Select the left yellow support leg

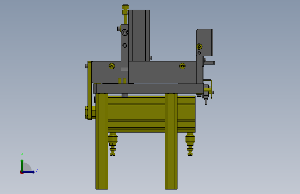pyautogui.click(x=102, y=141)
